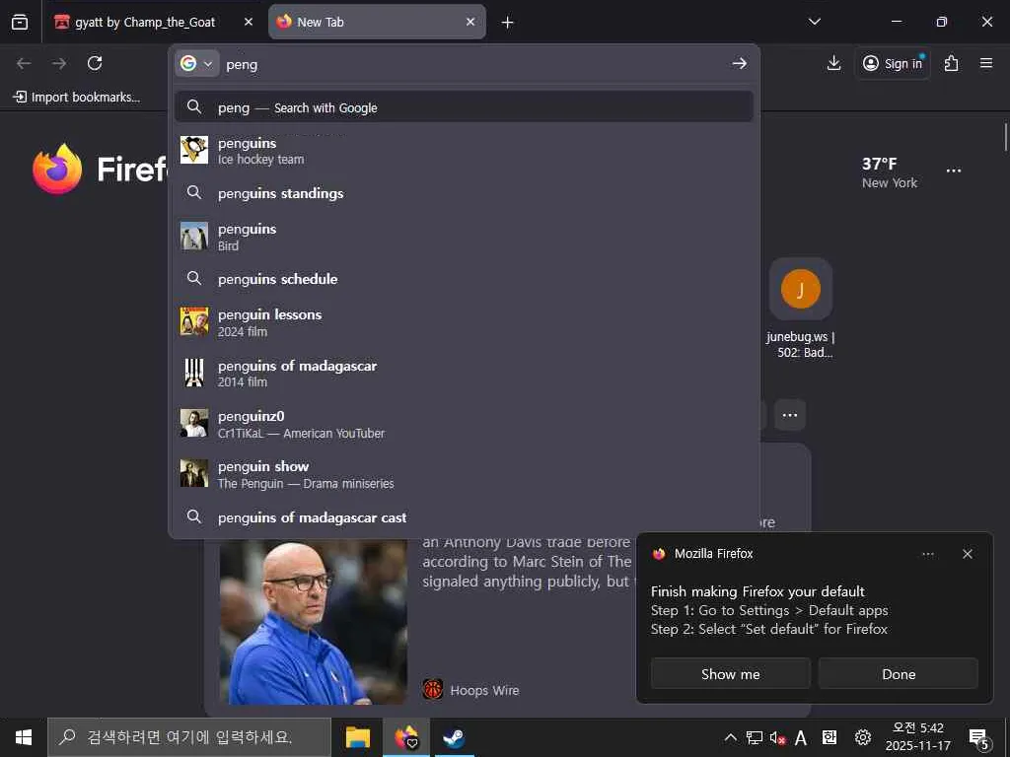Click the Firefox taskbar icon
Viewport: 1010px width, 757px height.
(405, 737)
